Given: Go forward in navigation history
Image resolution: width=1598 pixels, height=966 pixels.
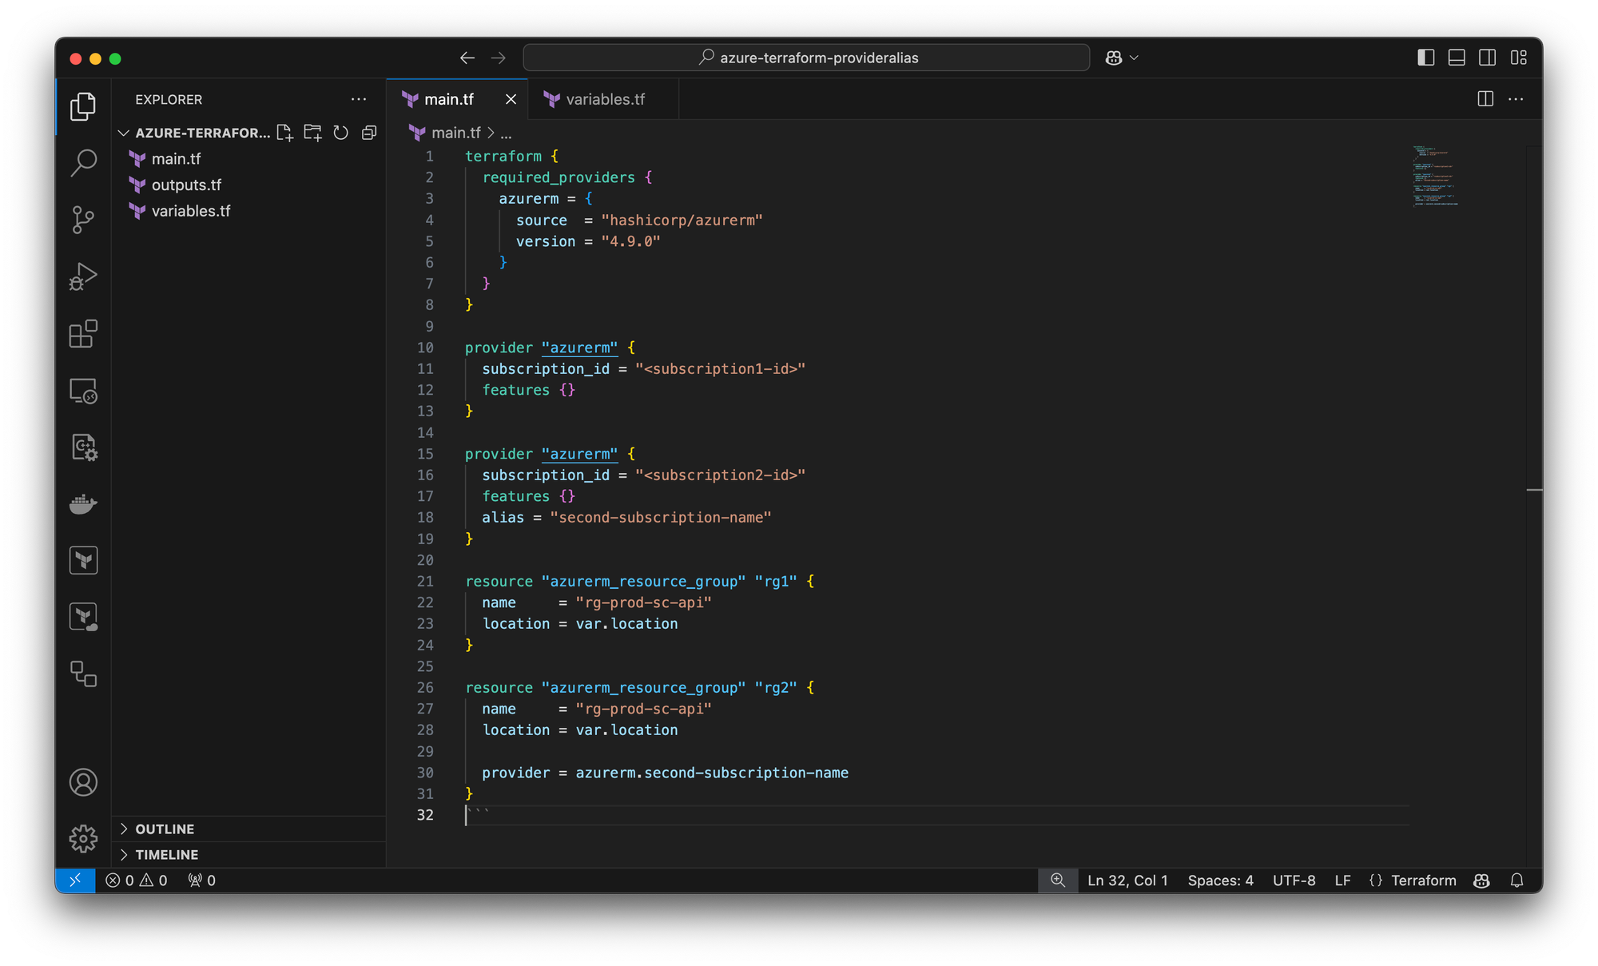Looking at the screenshot, I should 499,58.
